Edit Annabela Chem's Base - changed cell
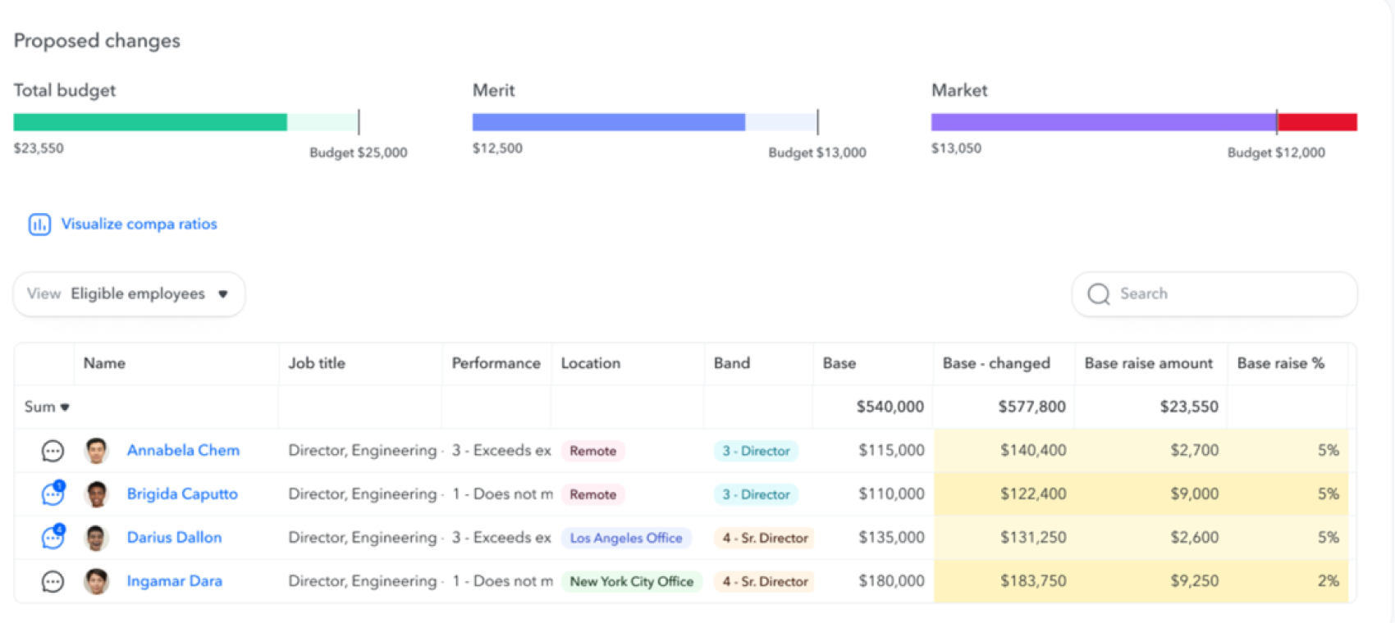1395x623 pixels. click(1004, 451)
